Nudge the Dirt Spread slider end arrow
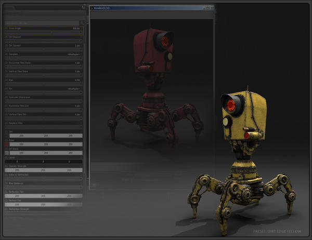 coord(81,49)
